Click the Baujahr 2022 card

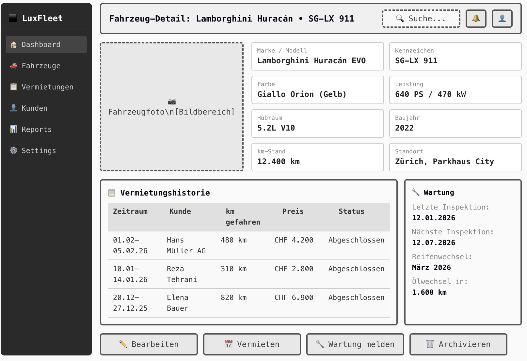click(455, 123)
